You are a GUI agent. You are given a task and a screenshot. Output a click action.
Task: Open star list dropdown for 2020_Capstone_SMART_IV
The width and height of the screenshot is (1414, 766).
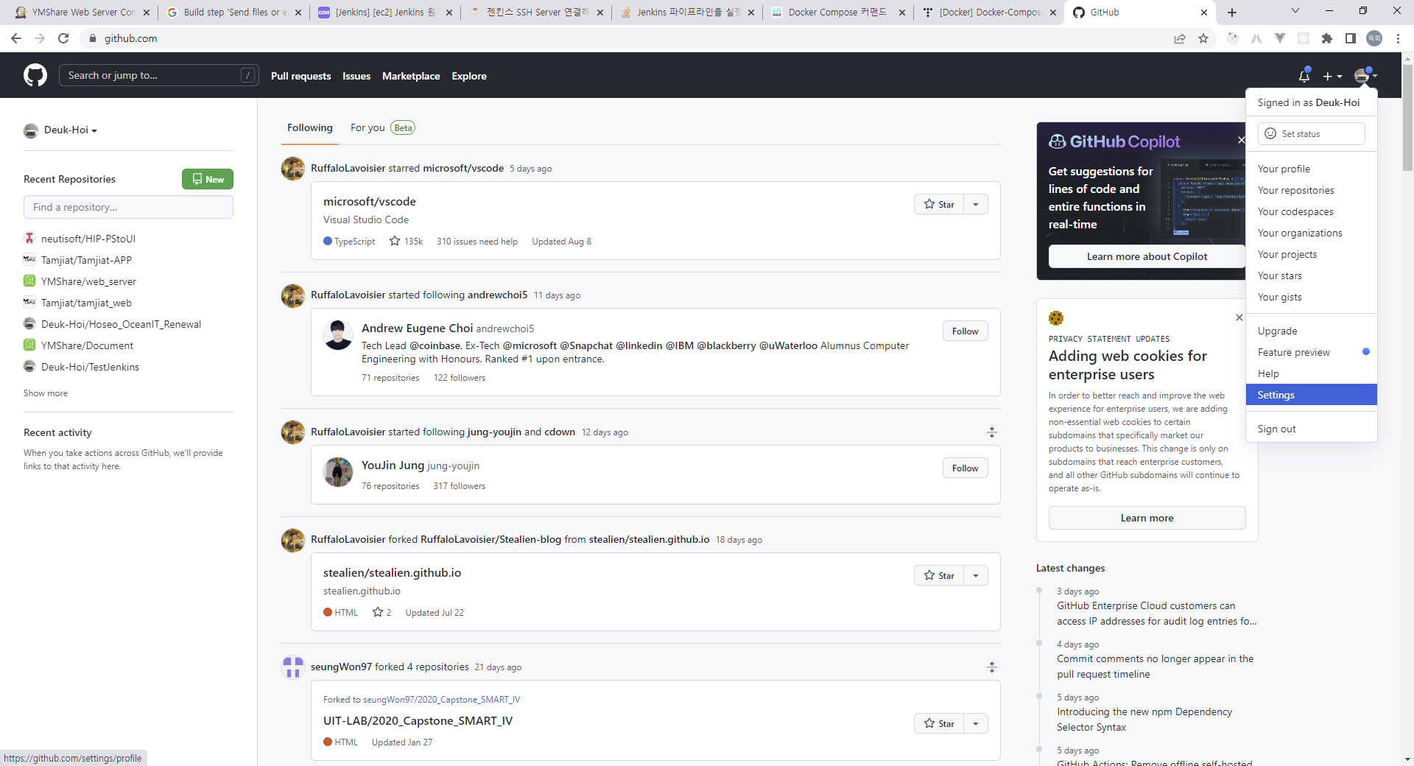[976, 724]
